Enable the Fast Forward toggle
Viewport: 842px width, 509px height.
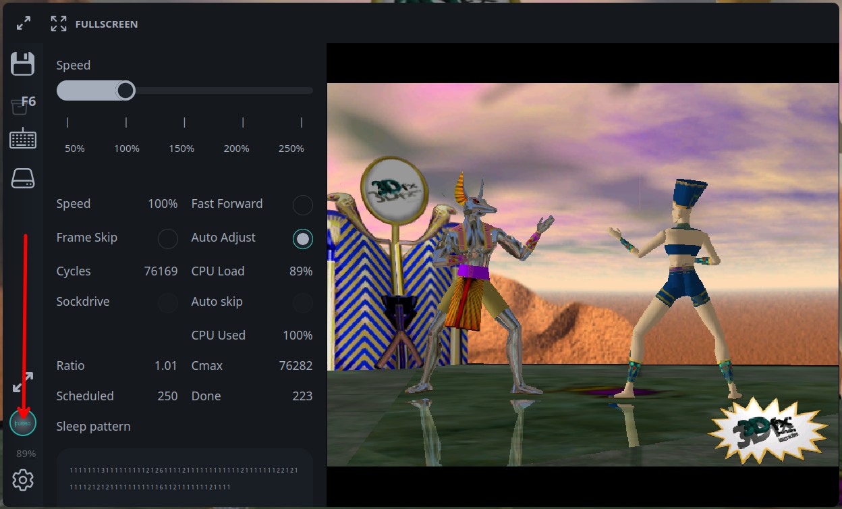click(x=302, y=205)
